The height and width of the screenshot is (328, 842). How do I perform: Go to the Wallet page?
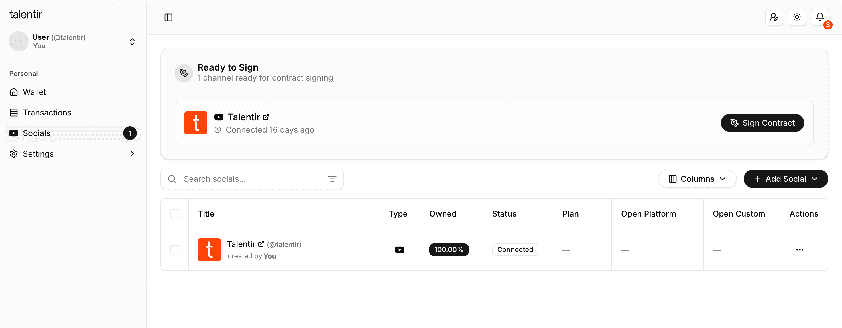click(34, 92)
